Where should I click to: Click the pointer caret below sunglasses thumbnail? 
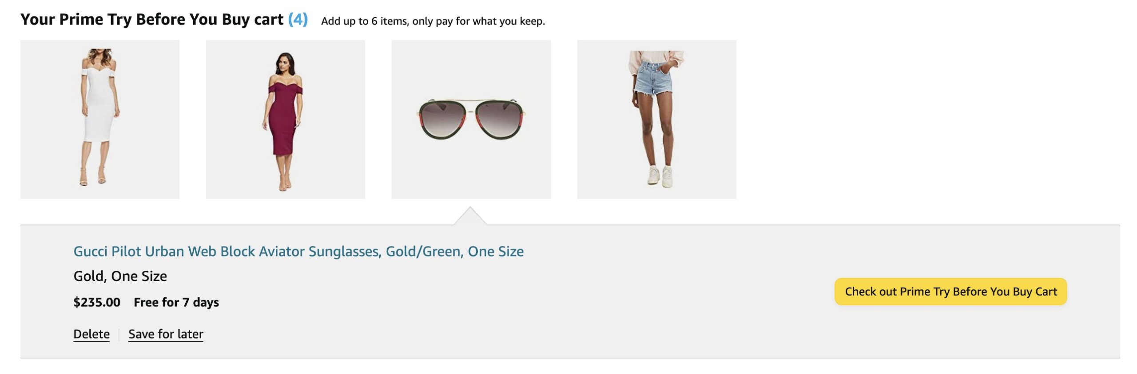coord(470,216)
